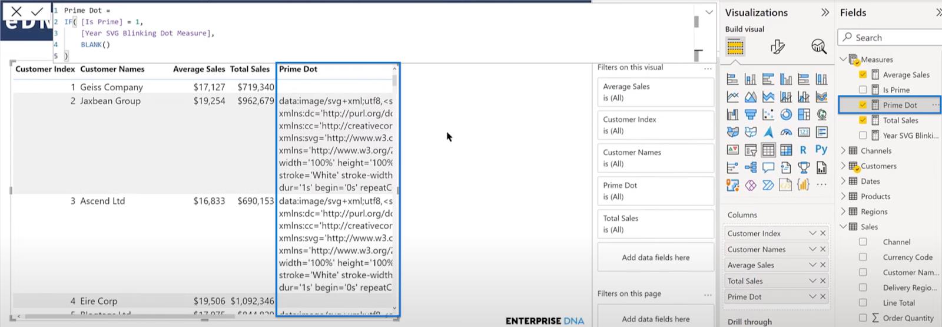Open the Build visual tab

pos(735,47)
